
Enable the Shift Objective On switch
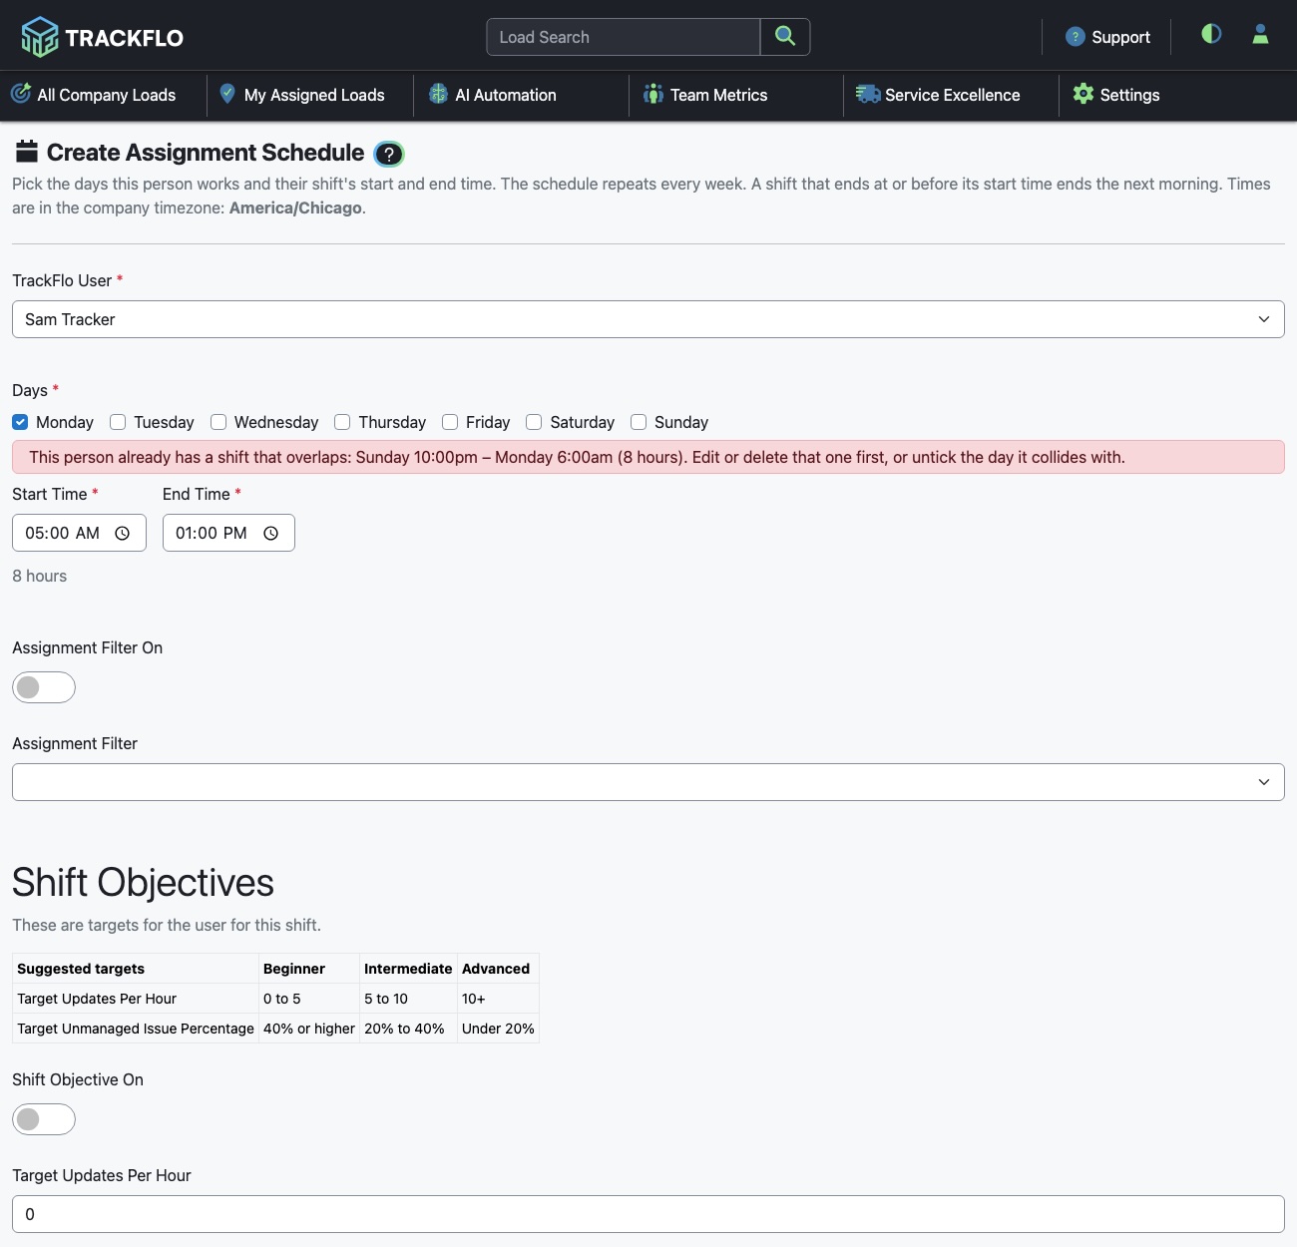pos(44,1119)
